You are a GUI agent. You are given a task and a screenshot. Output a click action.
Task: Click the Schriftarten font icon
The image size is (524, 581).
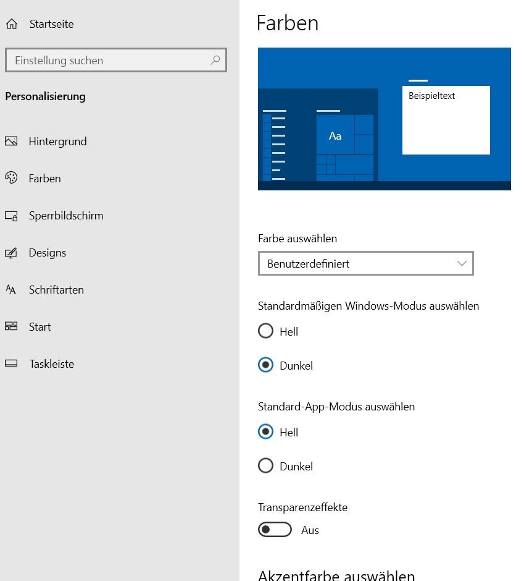tap(11, 289)
